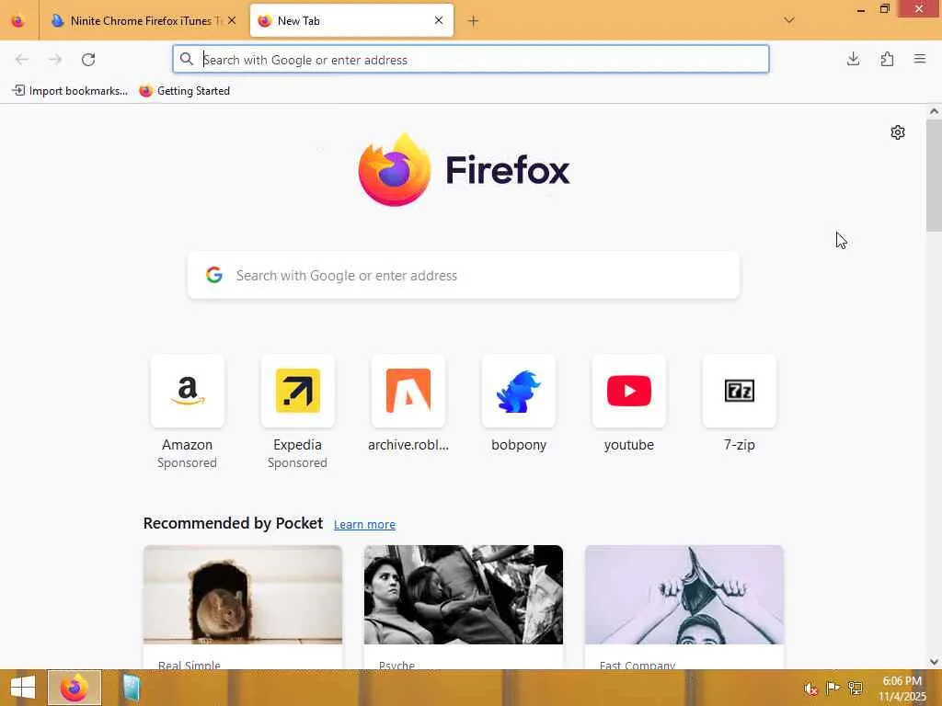Open the Downloads panel
942x706 pixels.
coord(853,59)
